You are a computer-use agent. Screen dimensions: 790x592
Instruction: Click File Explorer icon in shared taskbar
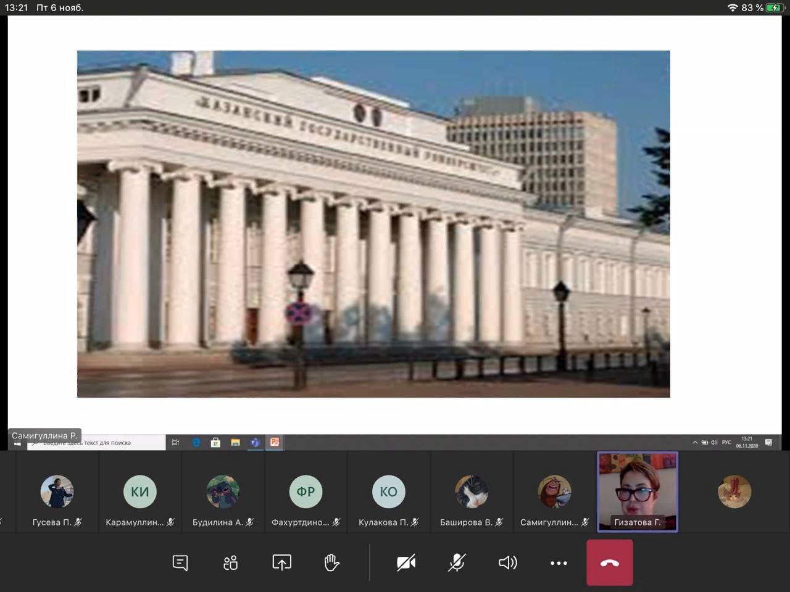pyautogui.click(x=235, y=443)
